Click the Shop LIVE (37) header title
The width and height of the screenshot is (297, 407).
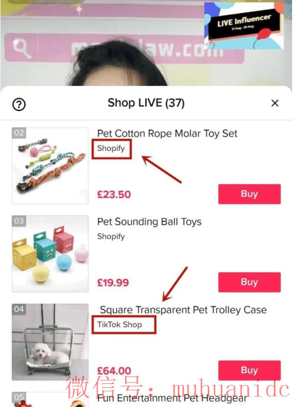(146, 103)
